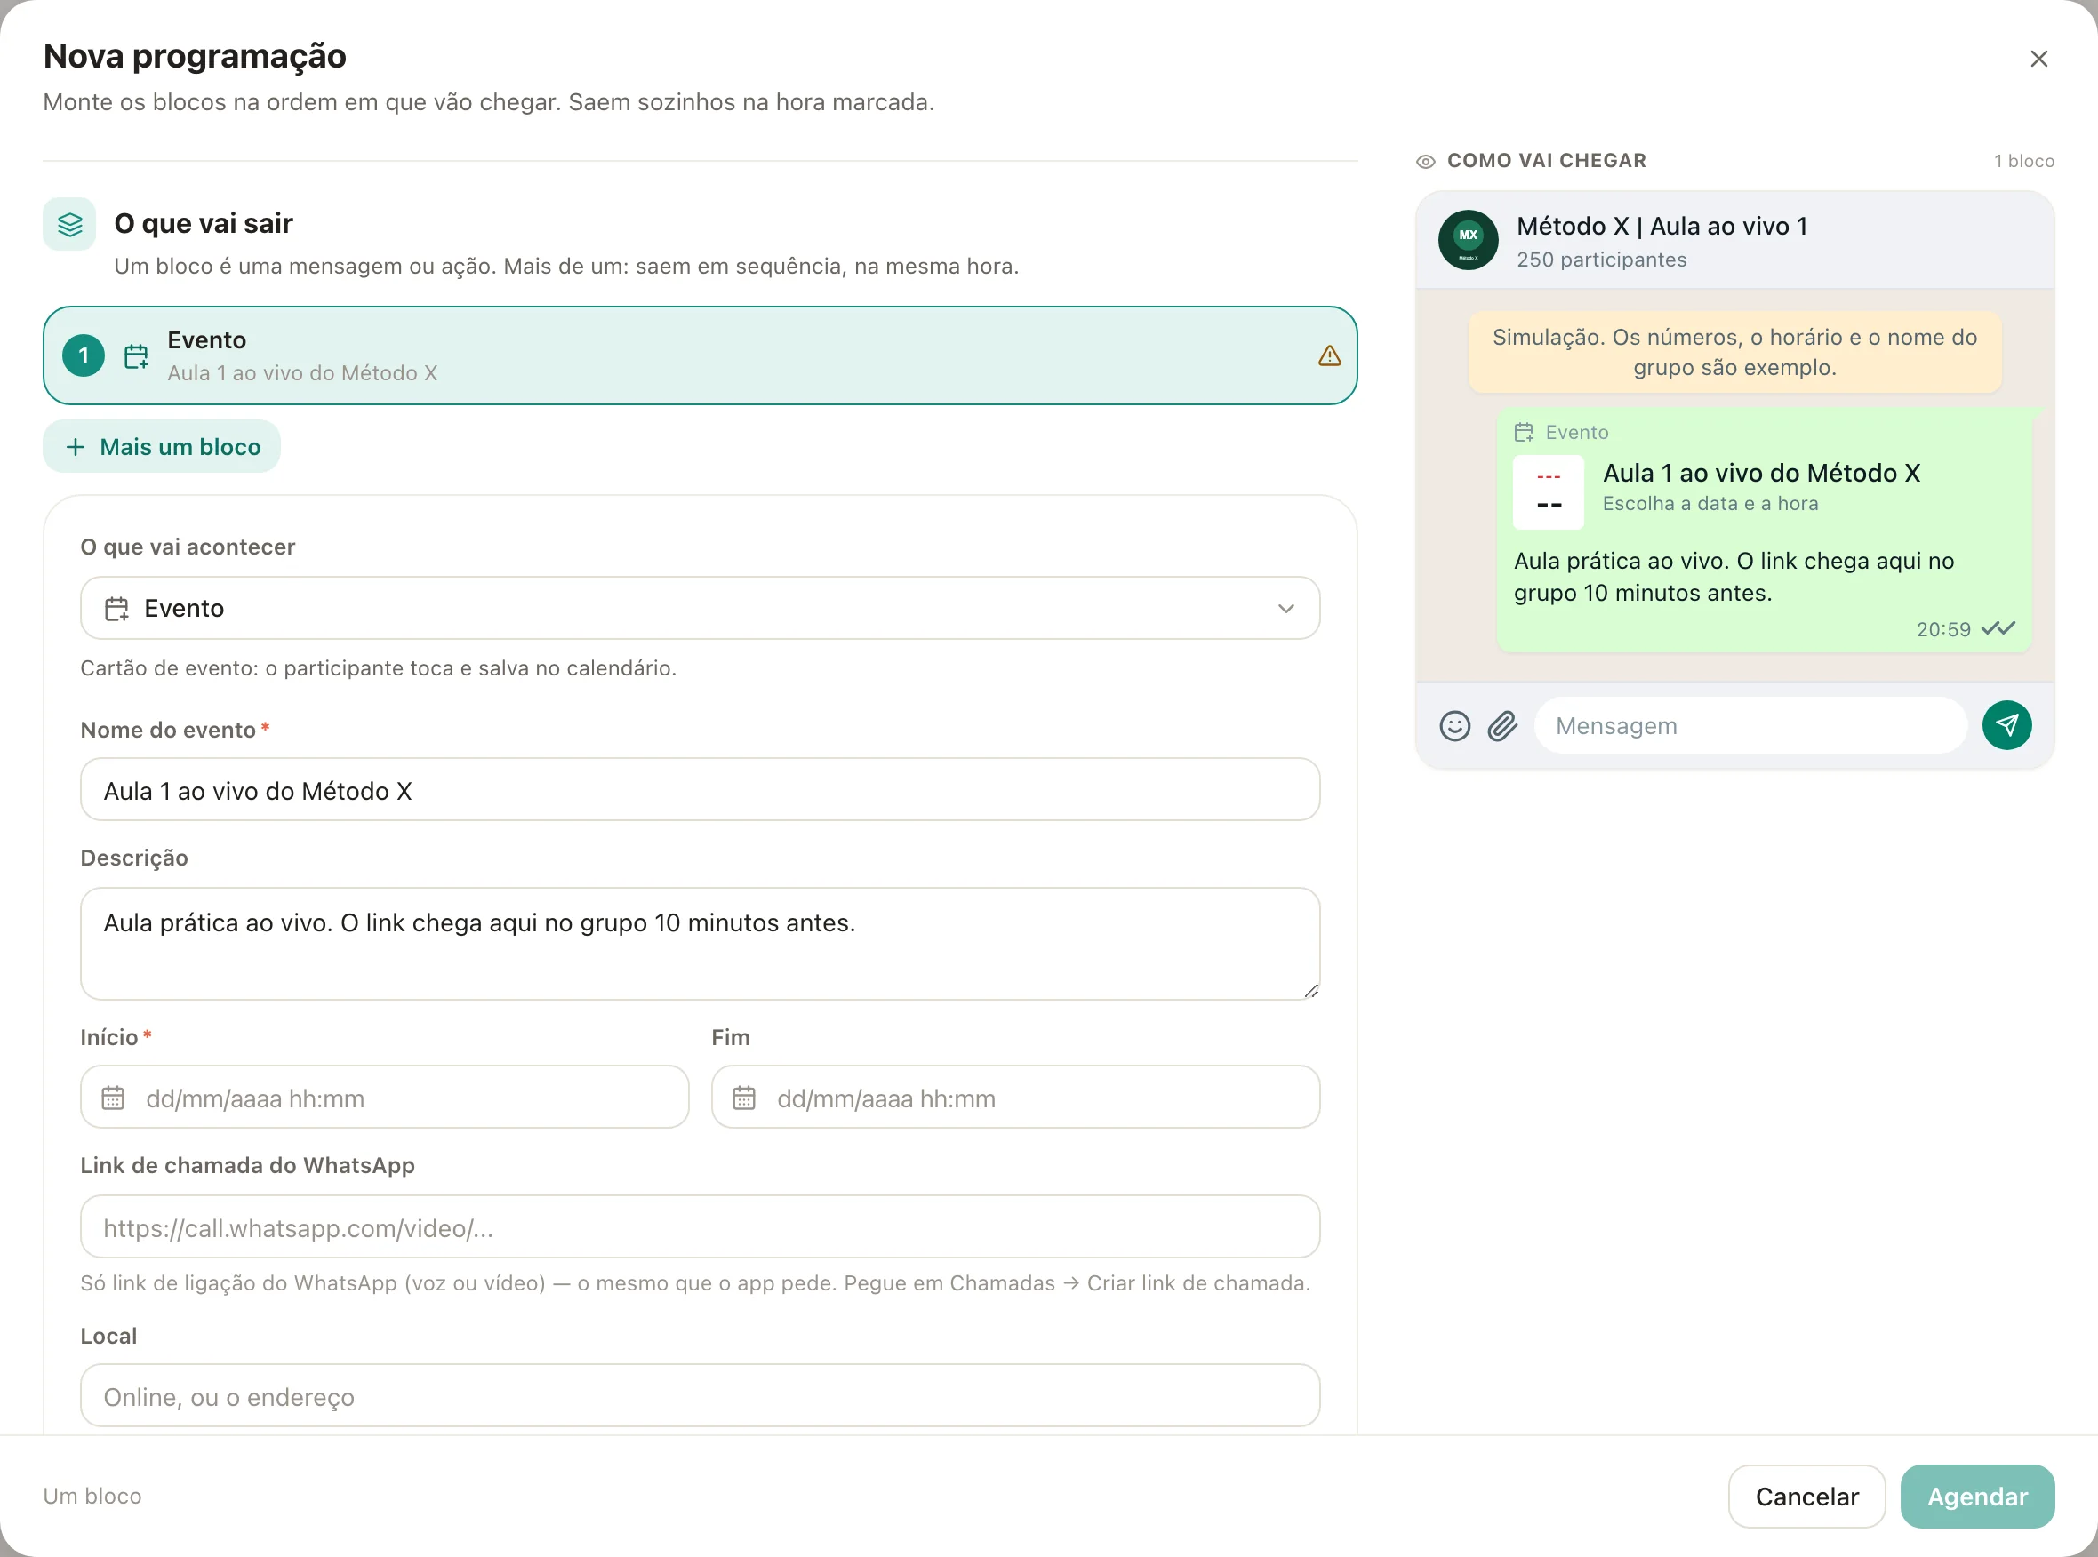
Task: Open the O que vai acontecer dropdown
Action: (700, 608)
